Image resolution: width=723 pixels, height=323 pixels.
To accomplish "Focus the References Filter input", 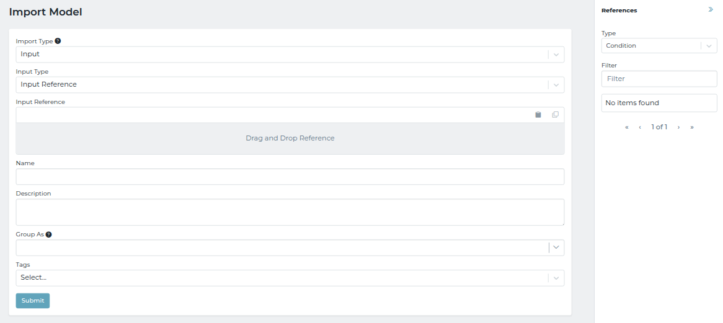I will tap(659, 79).
